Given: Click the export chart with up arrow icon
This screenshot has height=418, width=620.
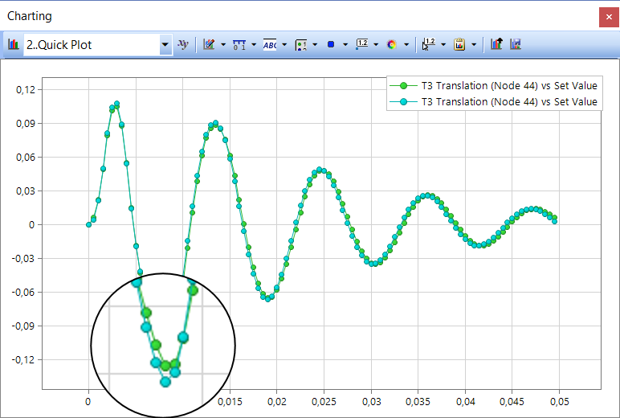Looking at the screenshot, I should (x=496, y=44).
